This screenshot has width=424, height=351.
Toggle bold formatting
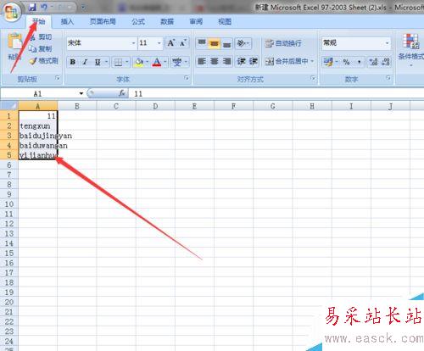(x=73, y=62)
